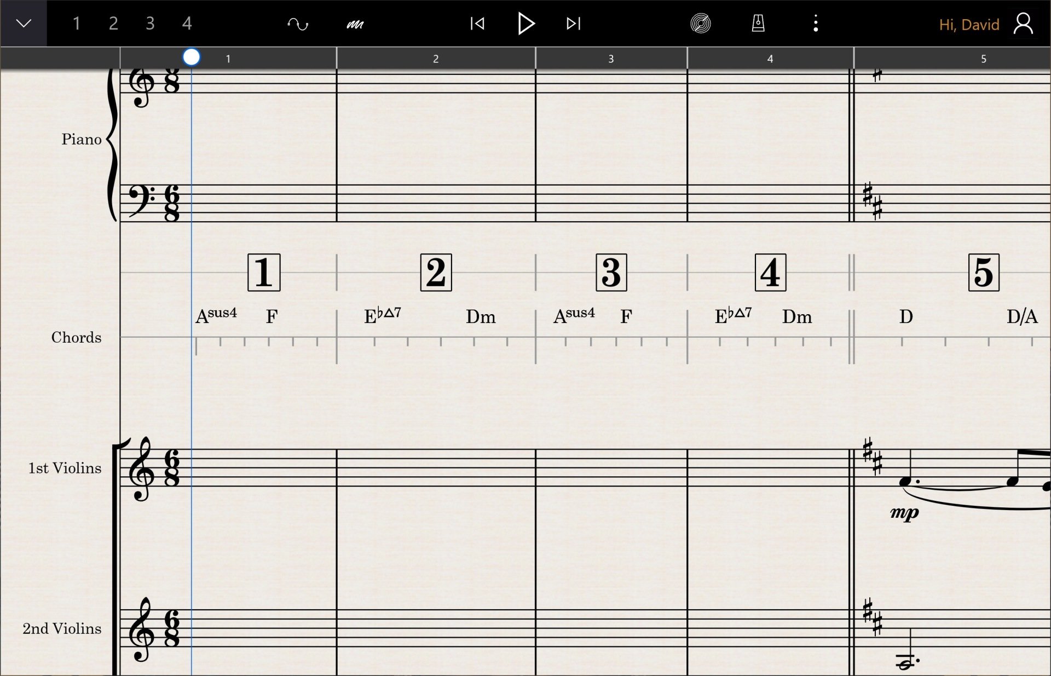
Task: Open the three-dot overflow menu
Action: 815,24
